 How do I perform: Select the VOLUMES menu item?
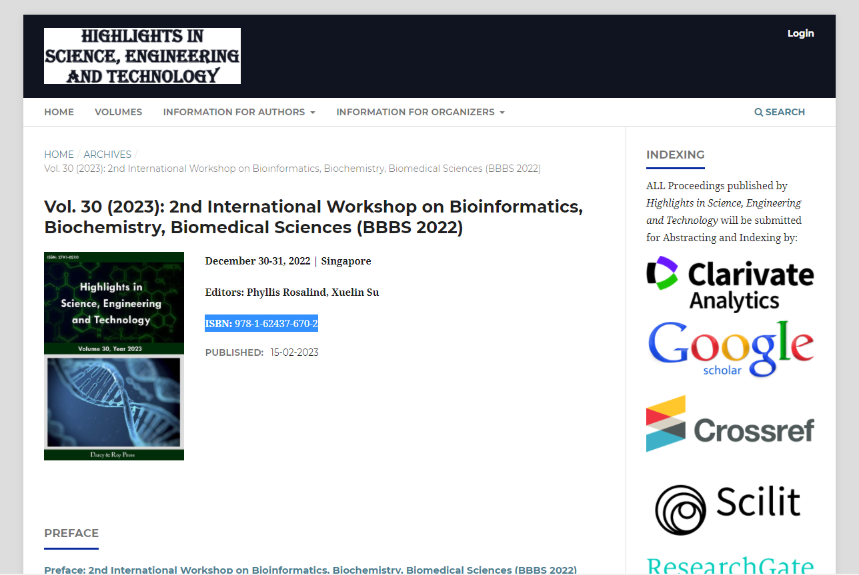pos(118,112)
